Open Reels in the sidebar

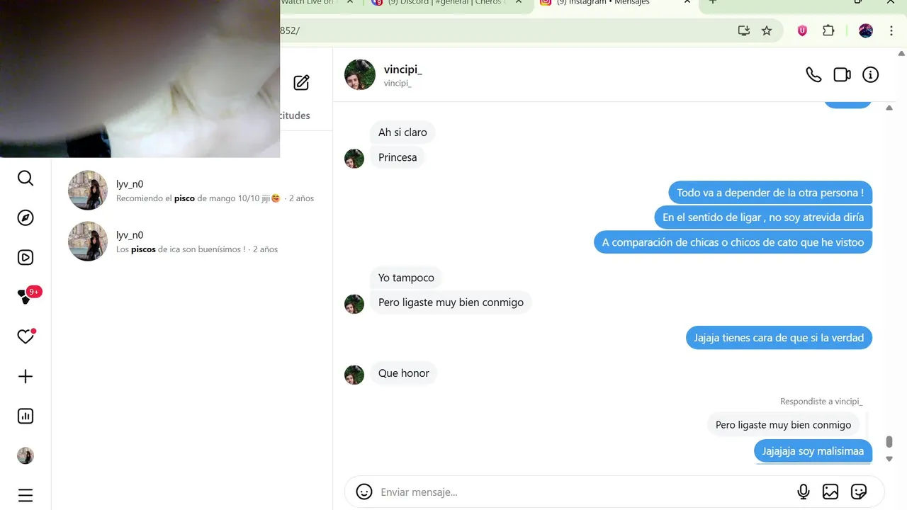pos(26,257)
